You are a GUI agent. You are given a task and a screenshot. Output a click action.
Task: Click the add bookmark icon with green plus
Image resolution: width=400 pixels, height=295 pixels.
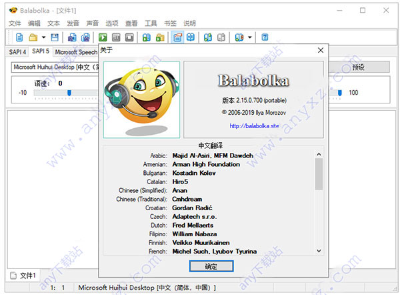pos(207,37)
